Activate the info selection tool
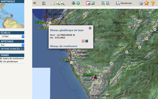The height and width of the screenshot is (99, 158). (x=88, y=3)
